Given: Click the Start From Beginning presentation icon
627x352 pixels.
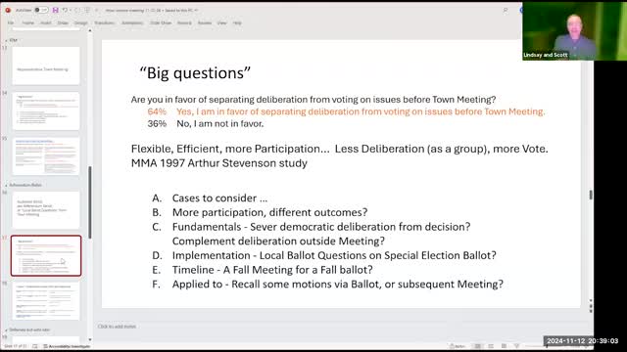Looking at the screenshot, I should tap(87, 10).
